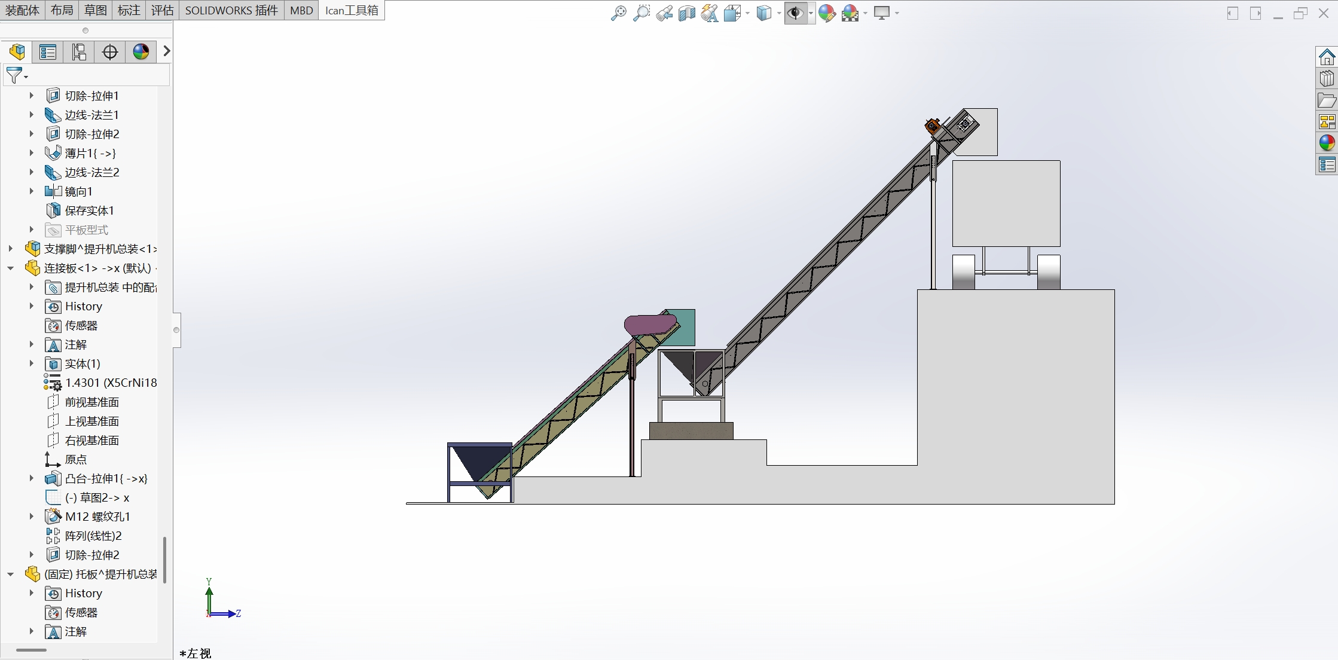Click the feature tree vertical scrollbar

[164, 559]
